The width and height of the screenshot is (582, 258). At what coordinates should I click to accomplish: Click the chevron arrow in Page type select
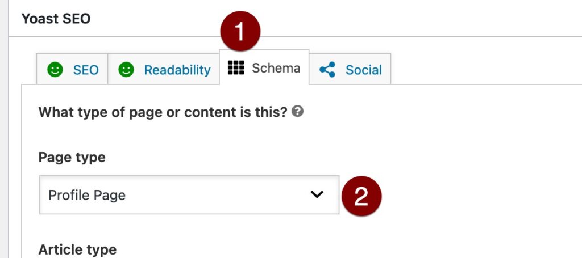317,194
